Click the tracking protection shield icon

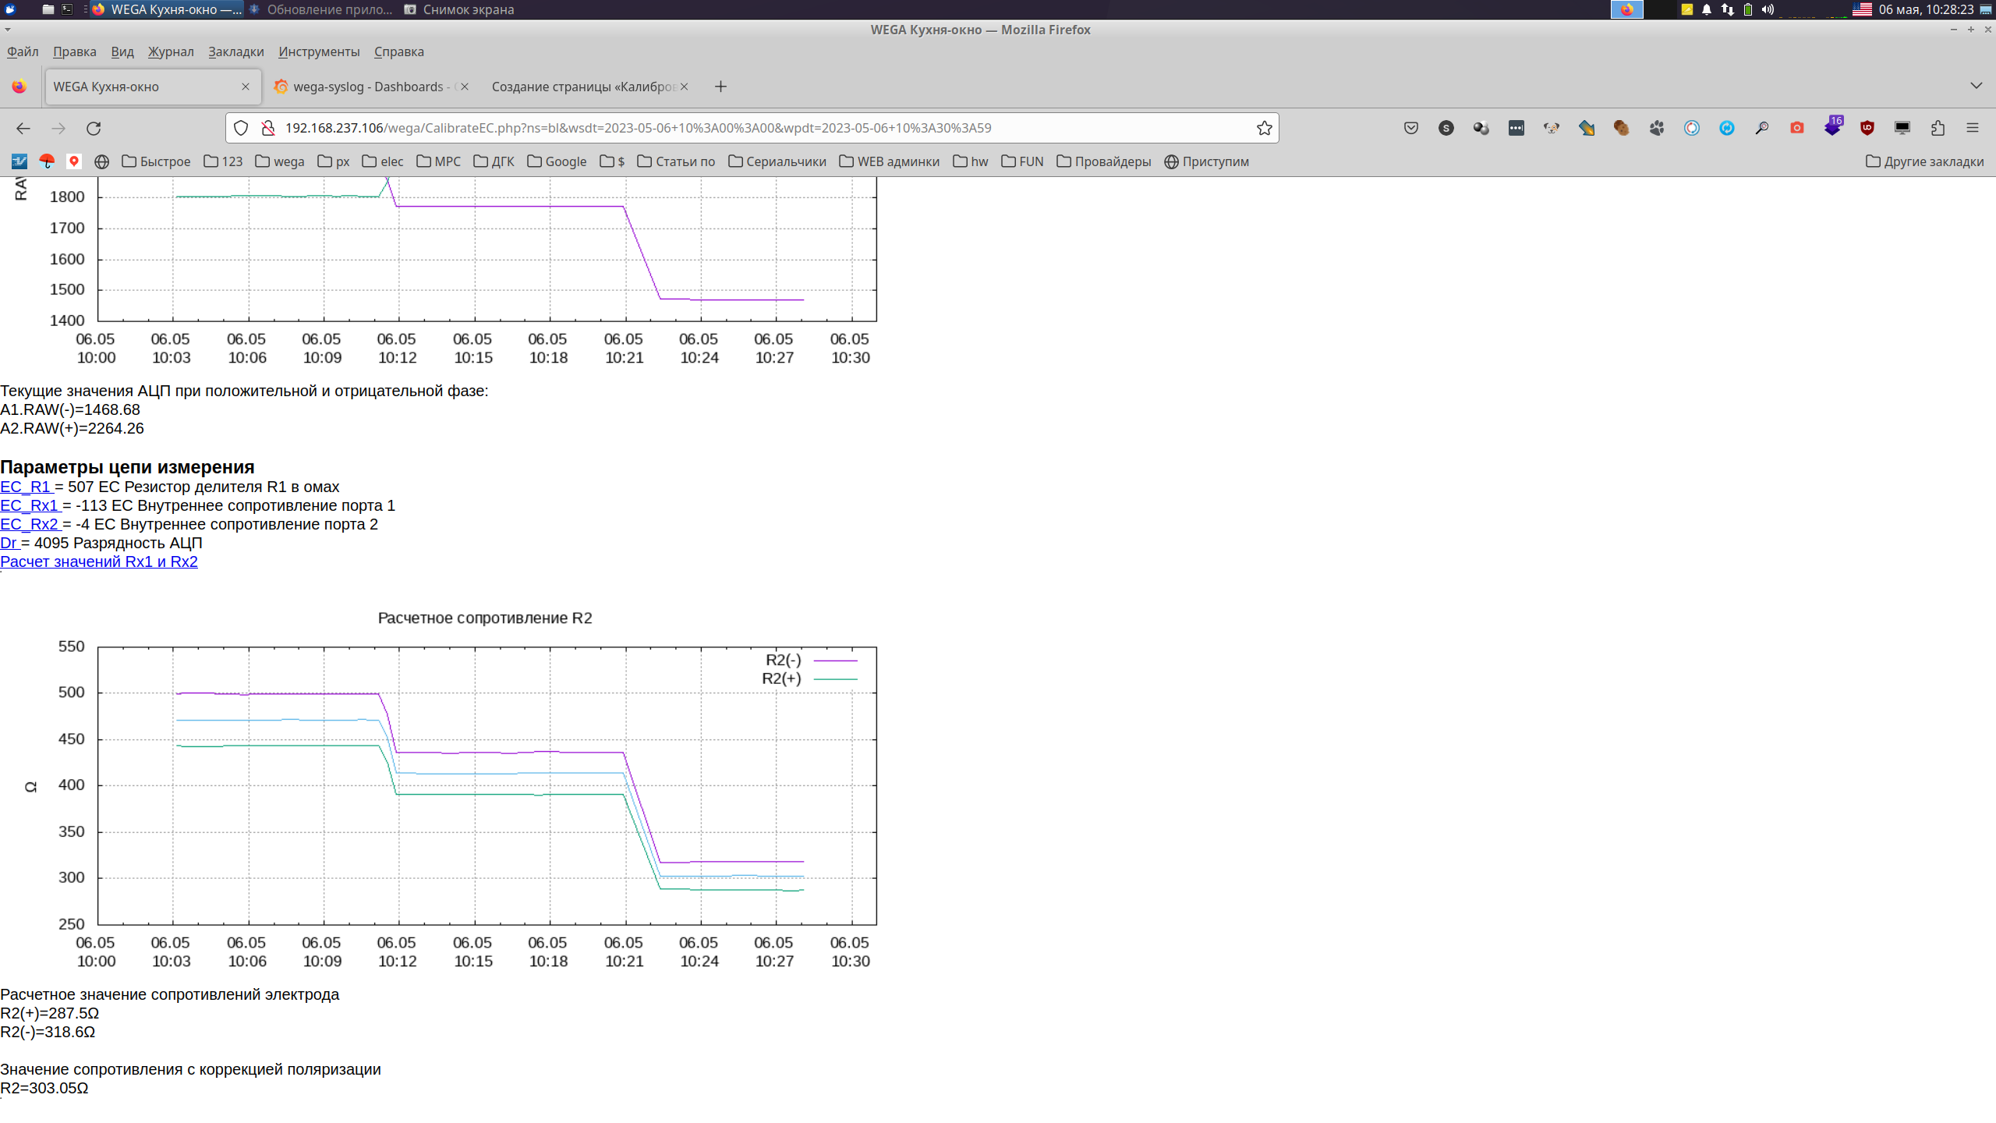pos(241,128)
